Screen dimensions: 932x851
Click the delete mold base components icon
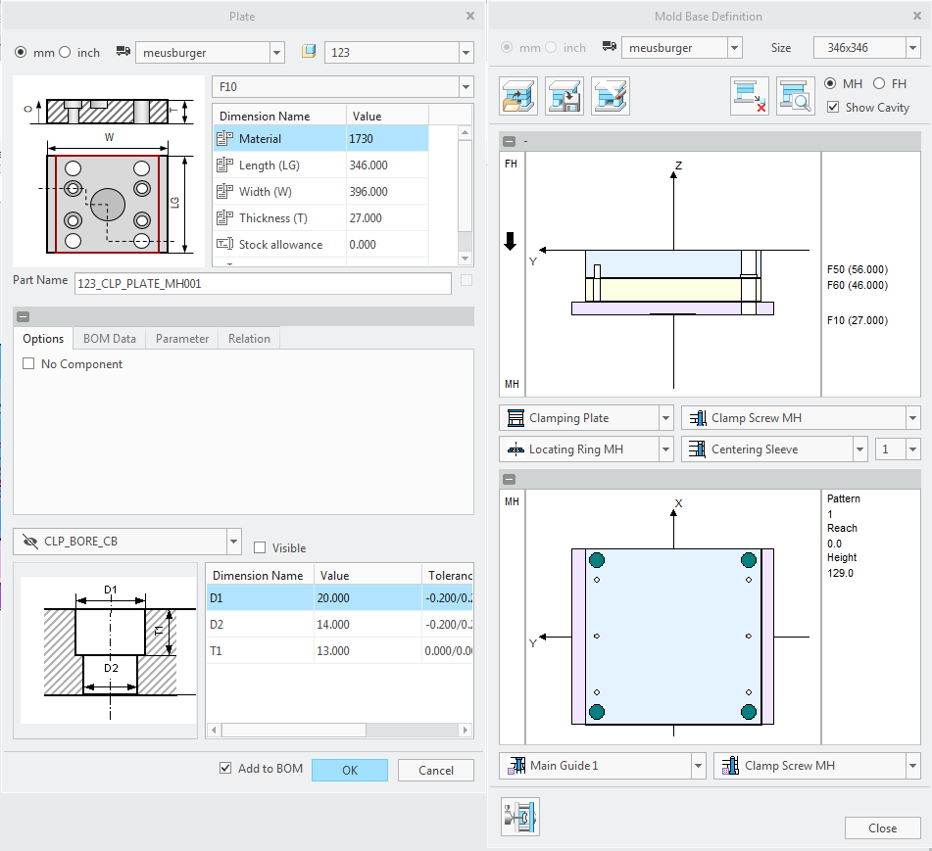click(x=749, y=96)
